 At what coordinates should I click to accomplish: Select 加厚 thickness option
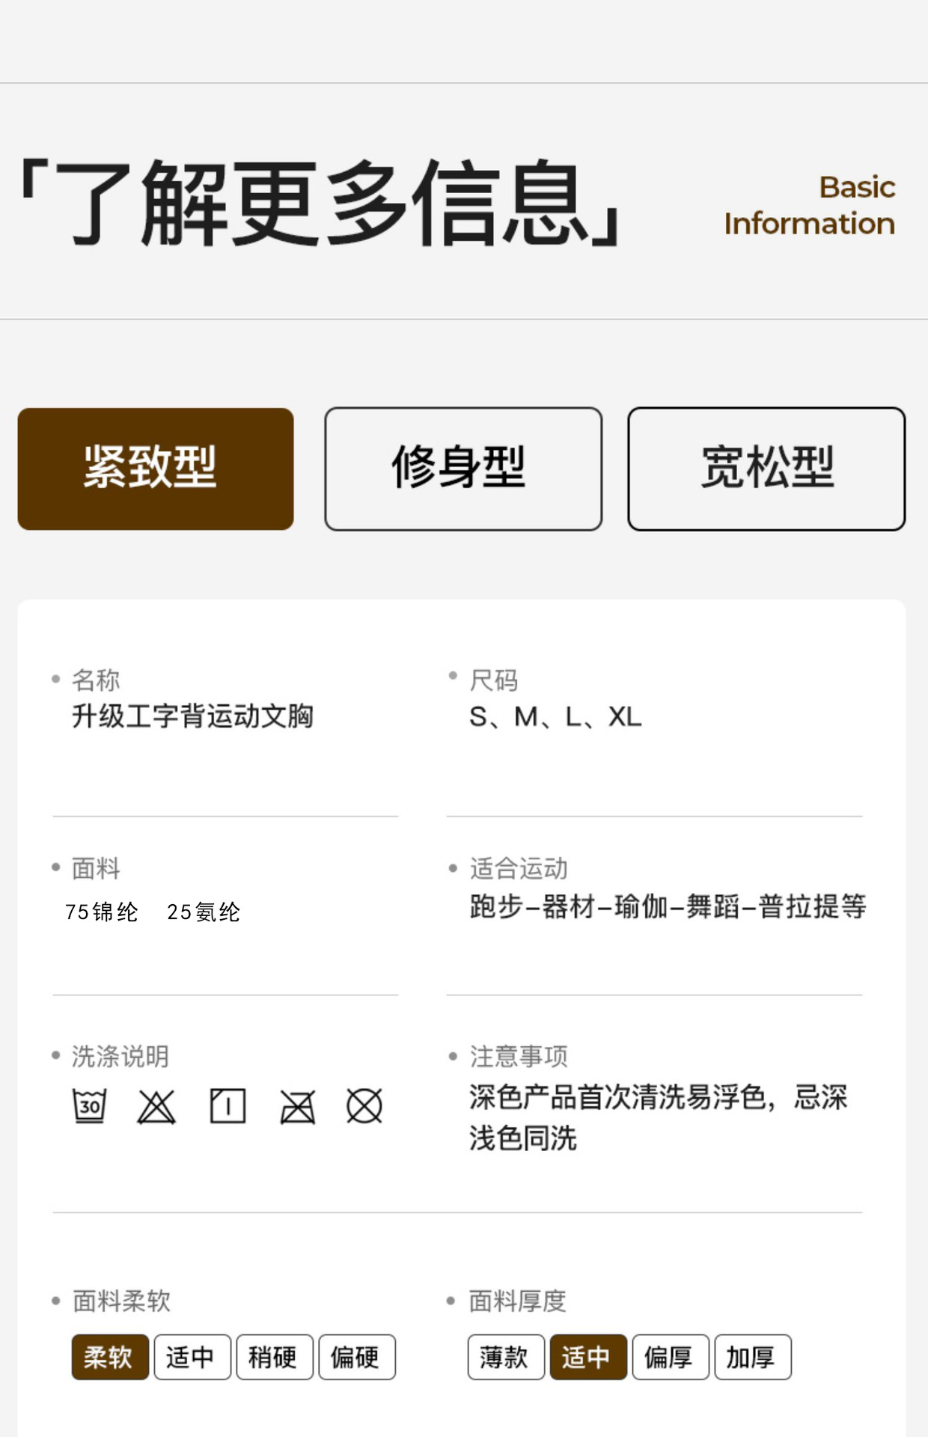click(753, 1357)
